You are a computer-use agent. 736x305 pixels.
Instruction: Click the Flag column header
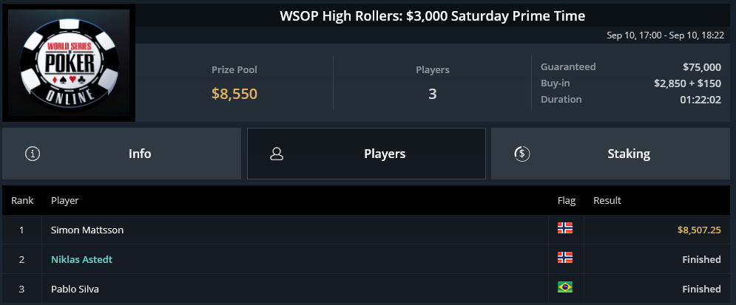566,201
